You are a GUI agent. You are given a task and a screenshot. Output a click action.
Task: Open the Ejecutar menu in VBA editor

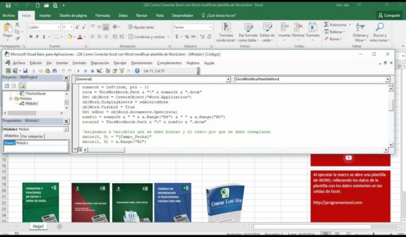pyautogui.click(x=120, y=63)
